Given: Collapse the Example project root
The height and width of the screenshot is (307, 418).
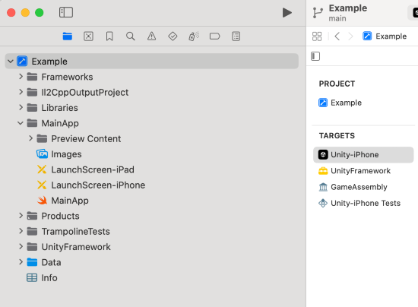Looking at the screenshot, I should point(11,62).
